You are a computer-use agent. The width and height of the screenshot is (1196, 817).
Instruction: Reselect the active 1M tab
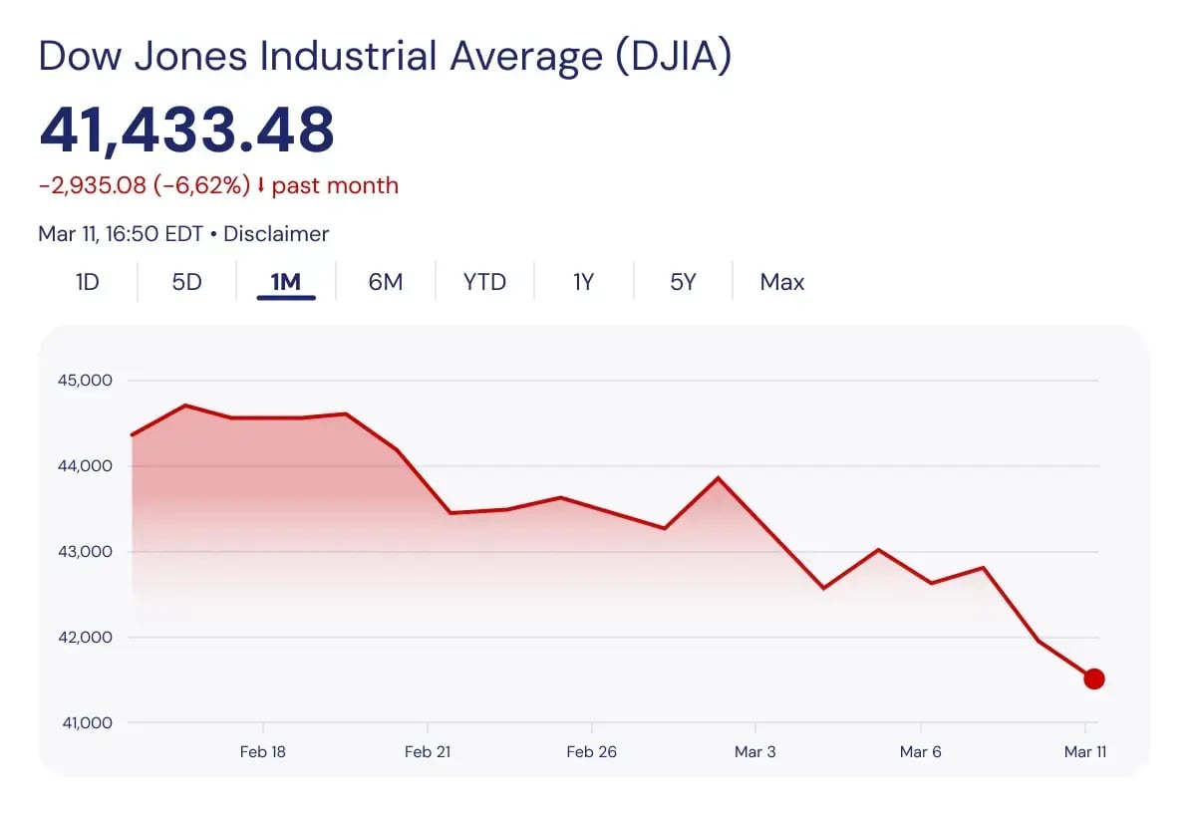[286, 282]
